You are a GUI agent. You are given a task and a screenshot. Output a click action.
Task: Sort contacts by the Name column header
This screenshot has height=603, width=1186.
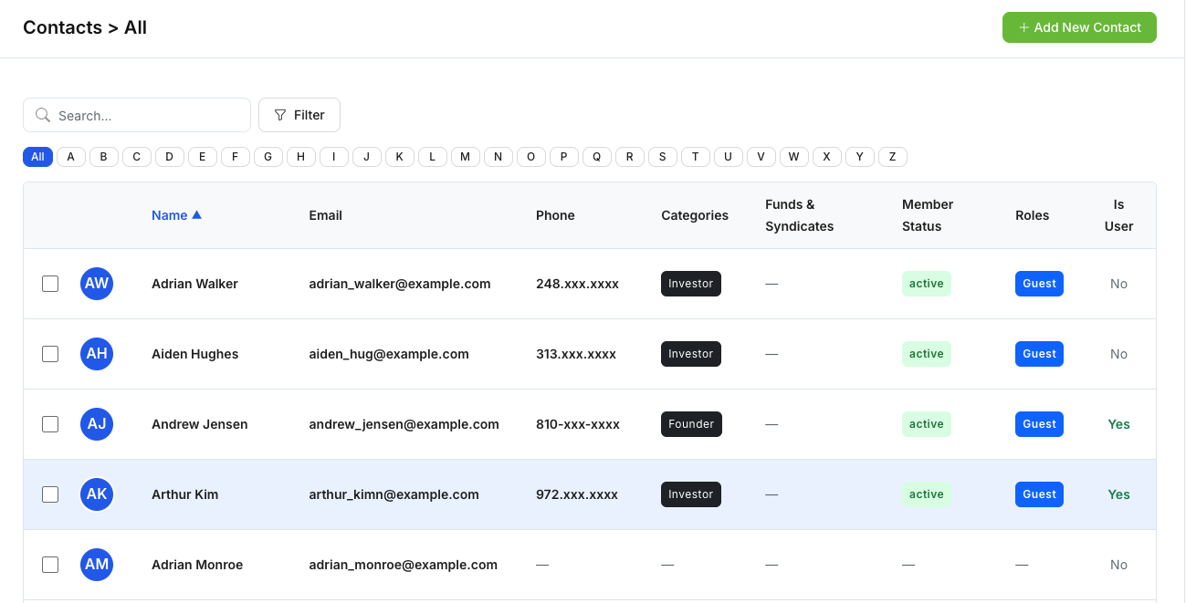click(170, 215)
